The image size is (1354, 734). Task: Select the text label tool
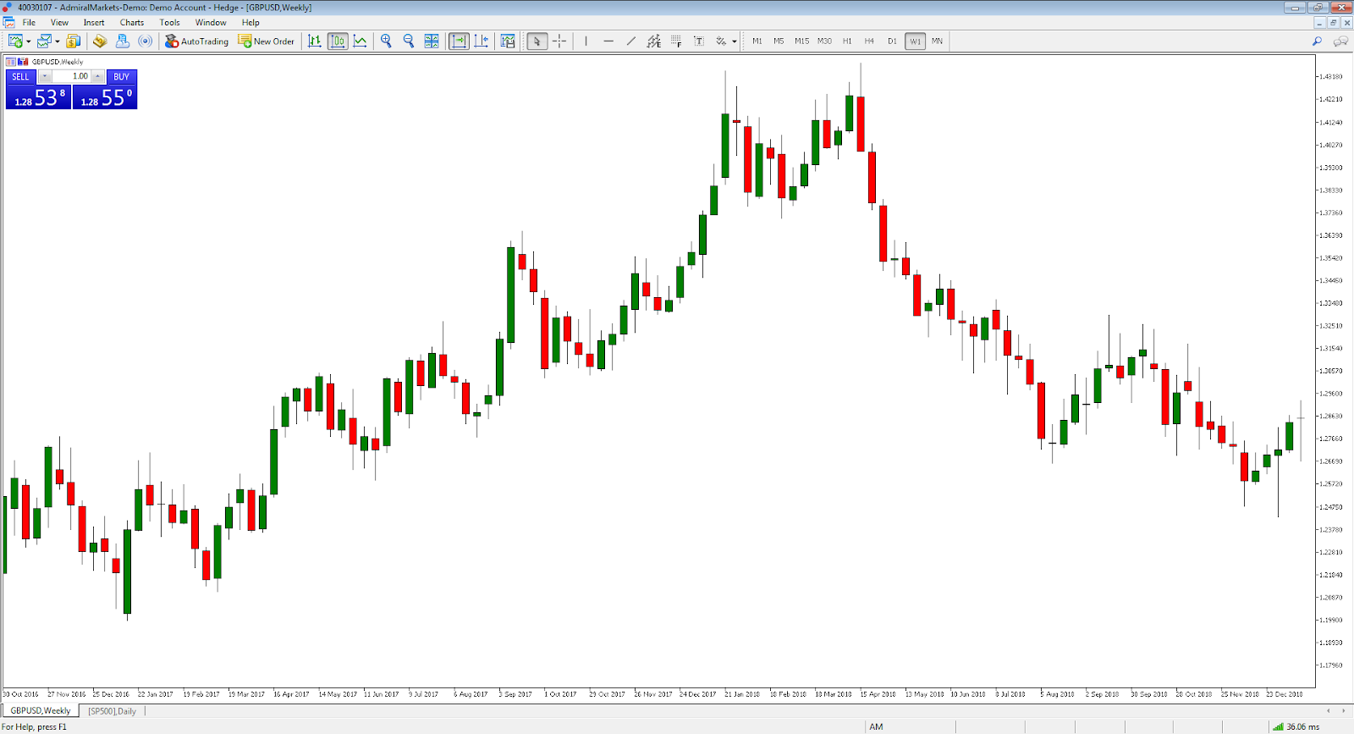pos(699,41)
